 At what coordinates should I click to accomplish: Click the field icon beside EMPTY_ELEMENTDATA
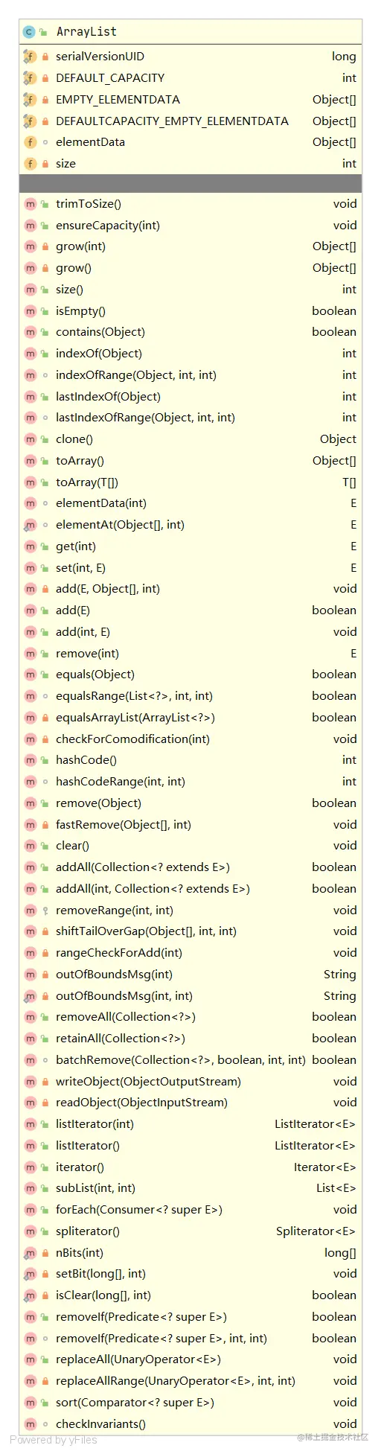coord(30,100)
